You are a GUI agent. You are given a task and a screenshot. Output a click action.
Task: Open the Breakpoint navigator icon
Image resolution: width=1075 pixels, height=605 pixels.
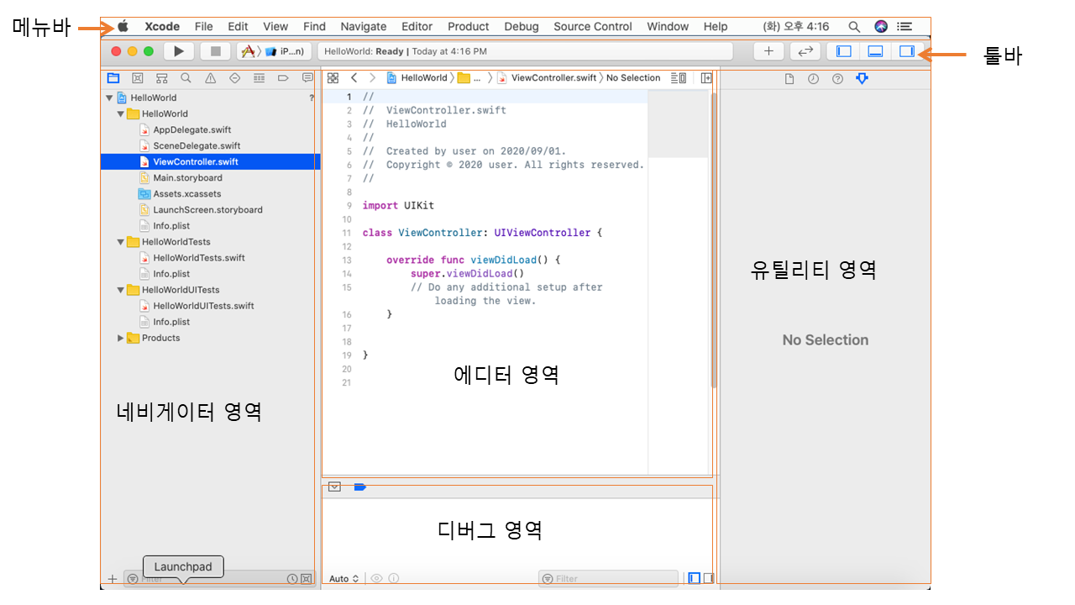tap(283, 78)
